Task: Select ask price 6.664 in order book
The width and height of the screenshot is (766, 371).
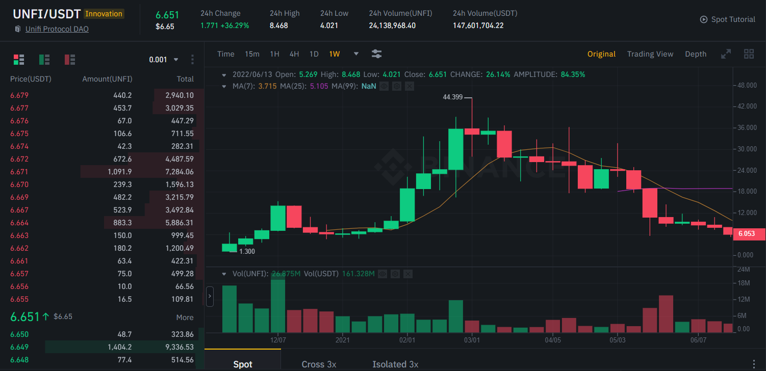Action: (x=19, y=223)
